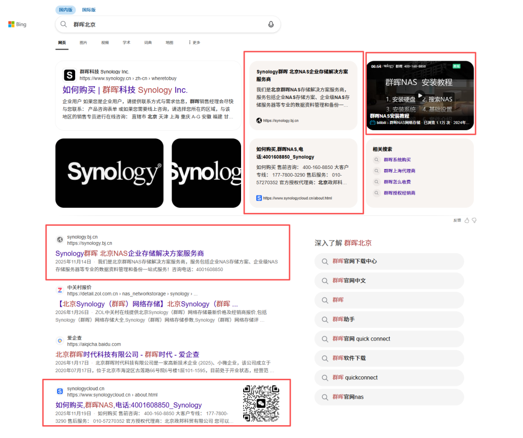The width and height of the screenshot is (523, 438).
Task: Click the Bing logo
Action: point(17,25)
